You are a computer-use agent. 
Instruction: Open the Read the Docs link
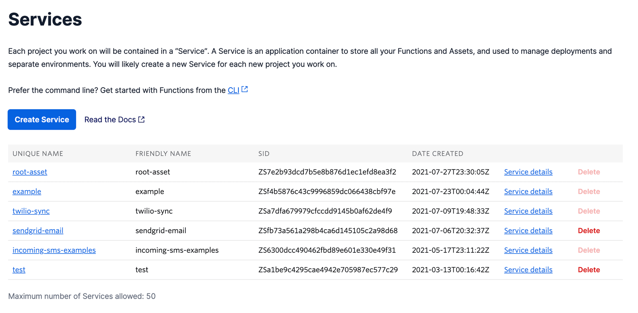[x=110, y=120]
